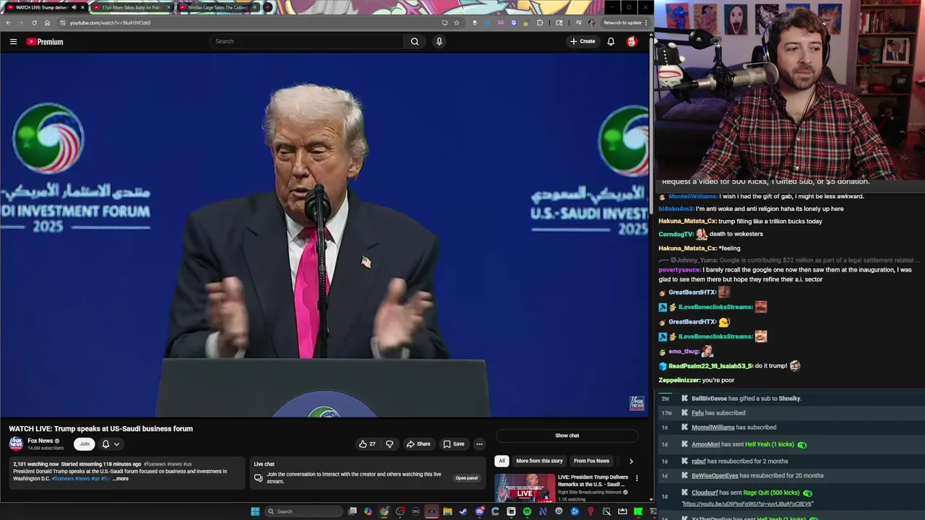This screenshot has width=925, height=520.
Task: Open the Windows Start menu
Action: pos(255,511)
